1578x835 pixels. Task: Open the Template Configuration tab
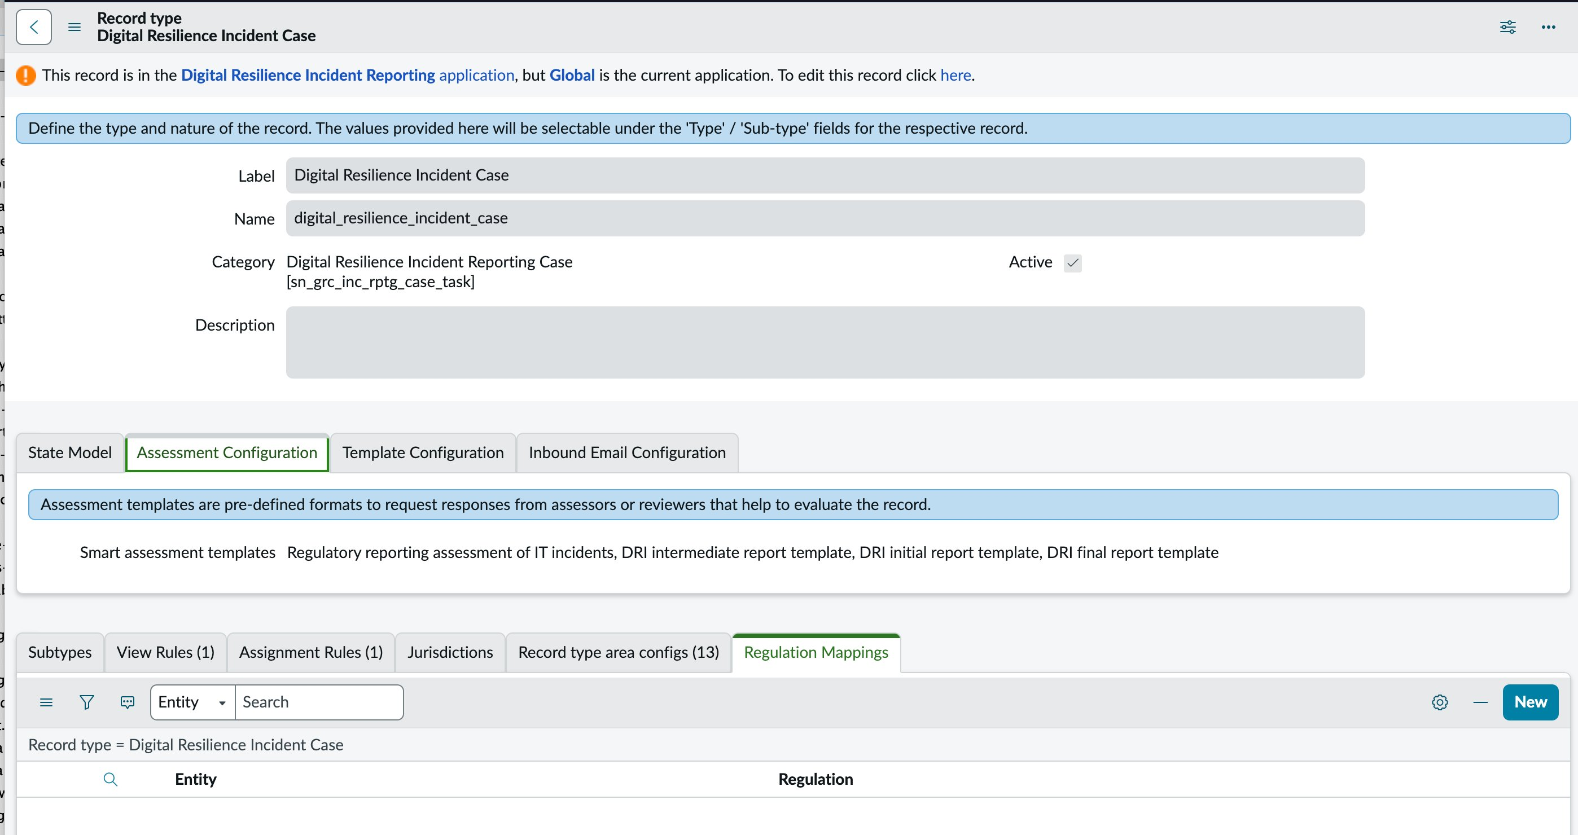(423, 452)
